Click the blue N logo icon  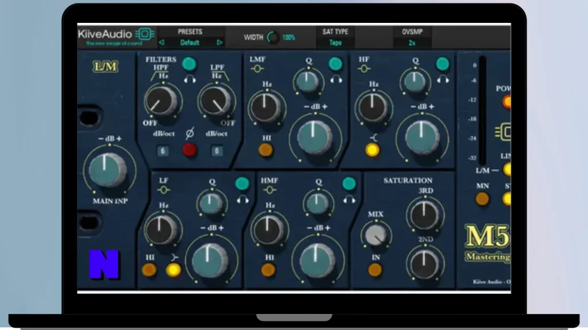coord(105,265)
